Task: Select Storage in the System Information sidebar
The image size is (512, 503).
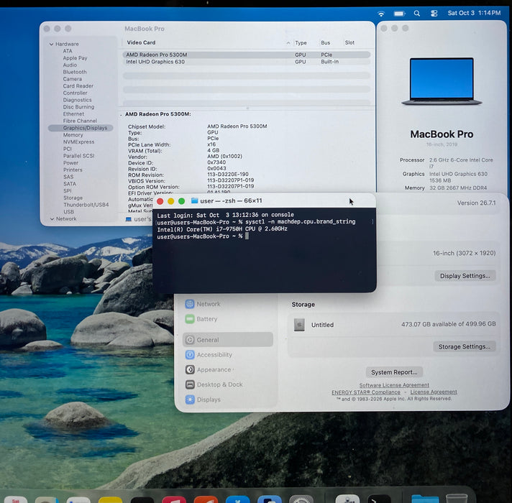Action: coord(73,198)
